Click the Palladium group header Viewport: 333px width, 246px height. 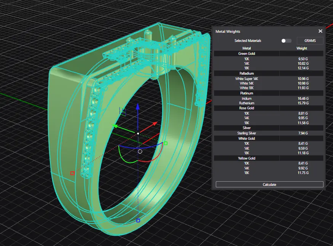tap(247, 73)
